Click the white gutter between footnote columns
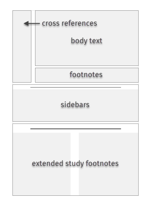147x202 pixels. pos(75,164)
